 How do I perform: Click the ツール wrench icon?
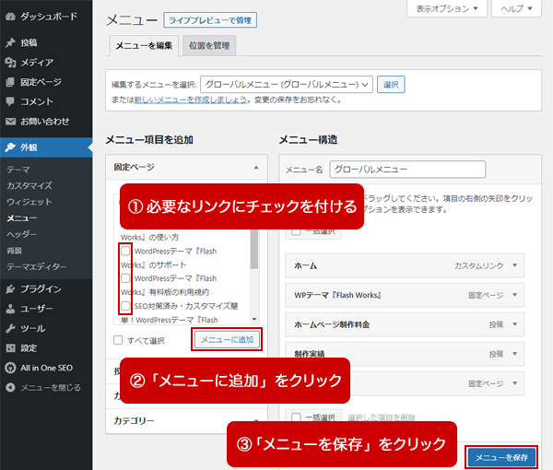10,329
